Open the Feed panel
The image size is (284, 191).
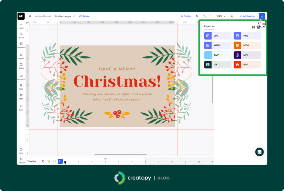point(21,86)
